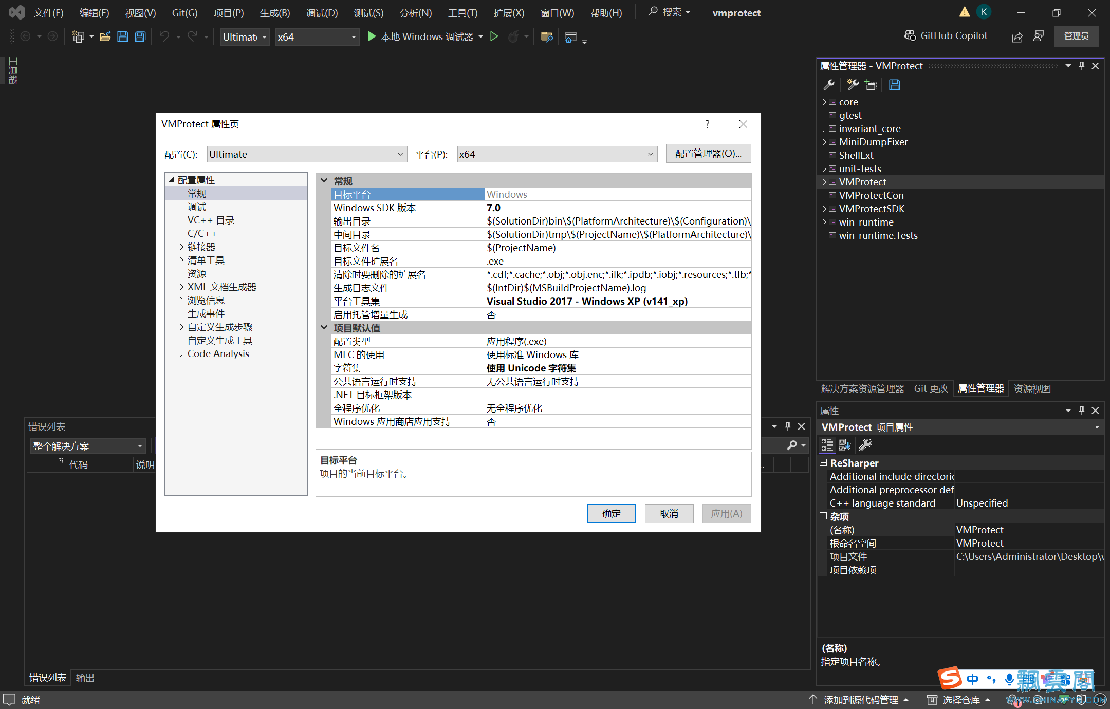Switch to 输出 tab at bottom

pyautogui.click(x=85, y=678)
